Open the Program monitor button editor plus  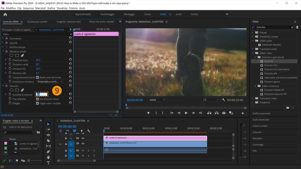point(243,113)
